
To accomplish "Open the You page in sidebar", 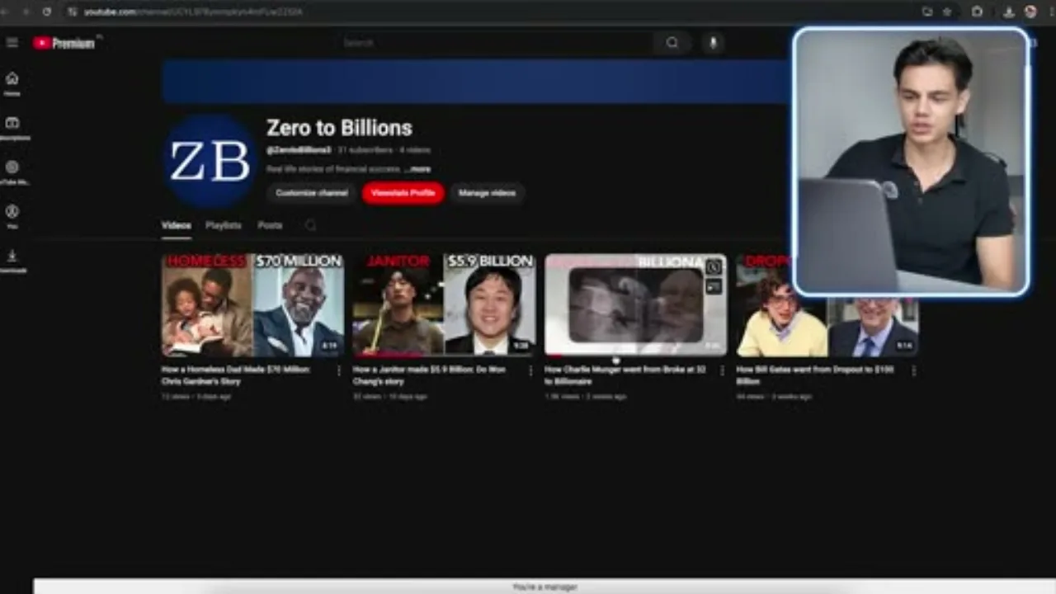I will 12,216.
